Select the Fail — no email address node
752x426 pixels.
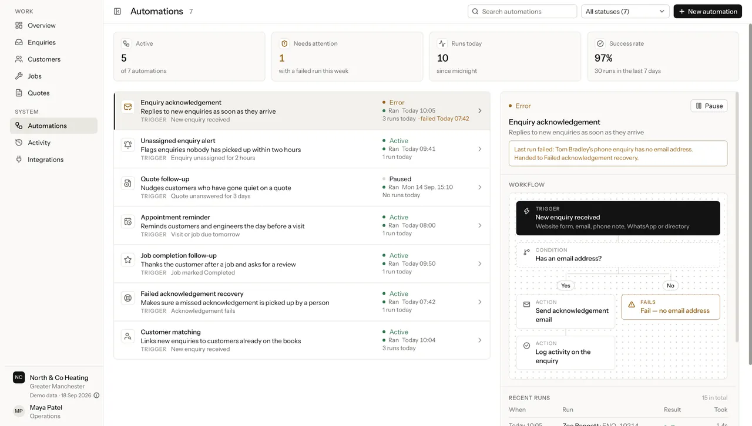670,307
